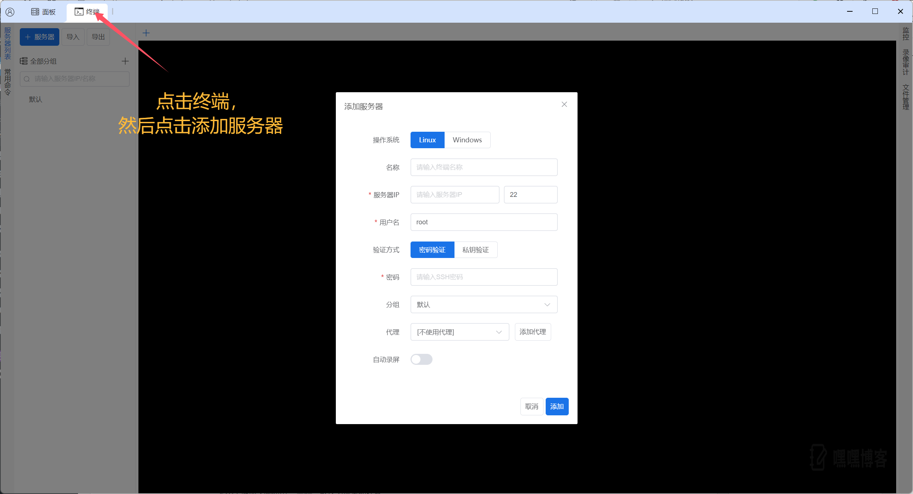The width and height of the screenshot is (913, 494).
Task: 打开右侧的文件管理面板
Action: click(905, 96)
